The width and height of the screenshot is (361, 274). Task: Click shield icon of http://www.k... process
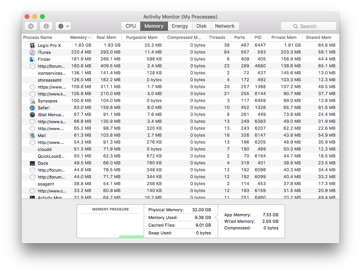click(x=32, y=94)
